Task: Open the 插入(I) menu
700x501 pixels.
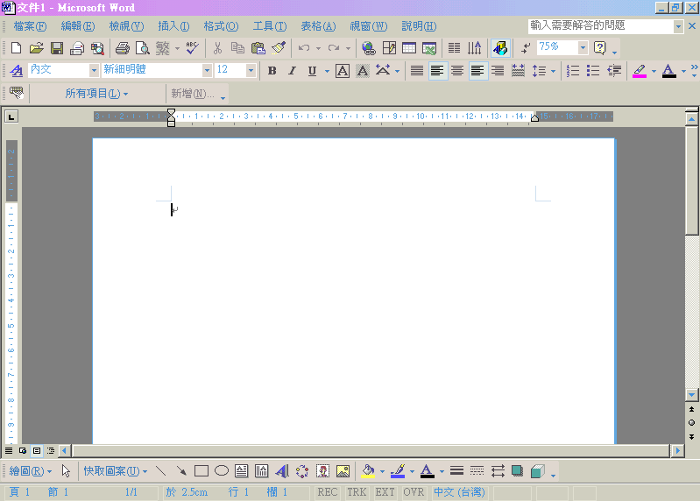Action: pyautogui.click(x=173, y=26)
